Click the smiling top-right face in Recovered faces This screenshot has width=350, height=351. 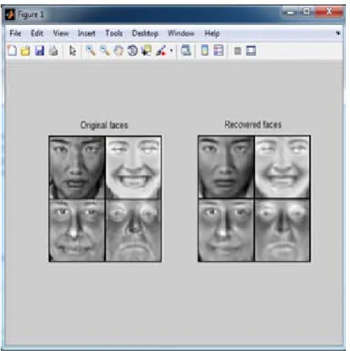282,167
